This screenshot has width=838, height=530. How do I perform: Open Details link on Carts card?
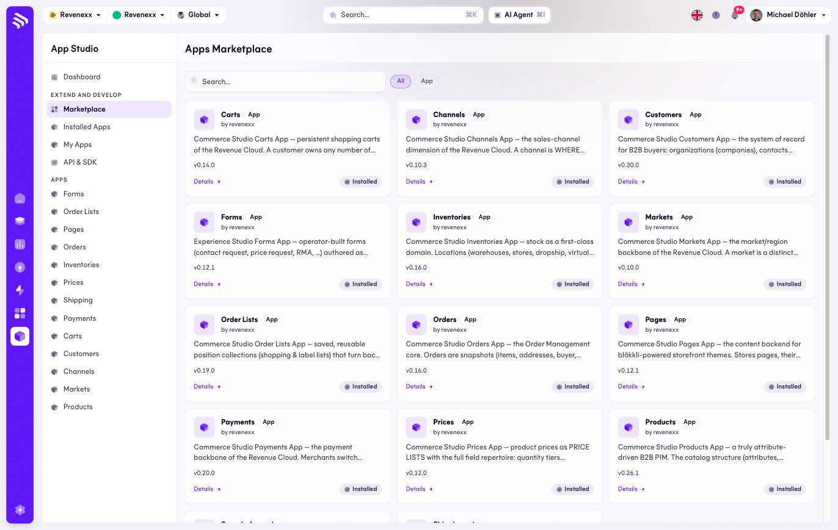[x=207, y=182]
